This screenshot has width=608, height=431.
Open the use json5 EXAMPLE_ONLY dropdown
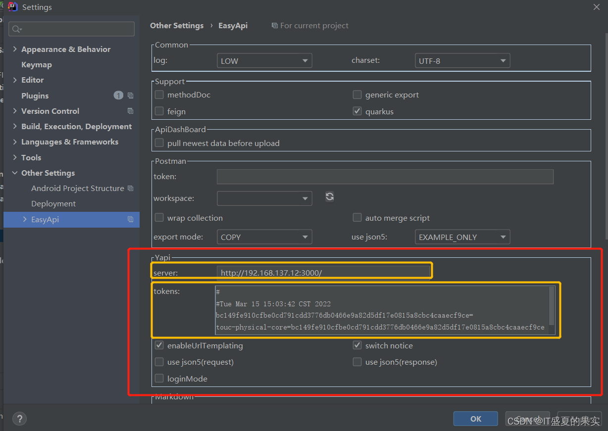(462, 237)
